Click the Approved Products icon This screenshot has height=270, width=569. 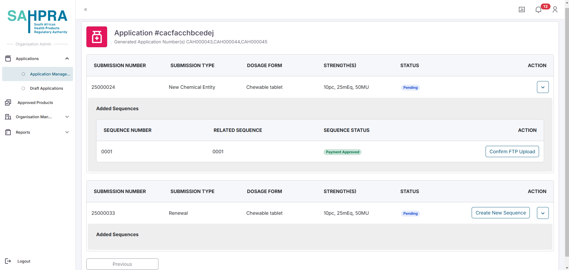8,102
